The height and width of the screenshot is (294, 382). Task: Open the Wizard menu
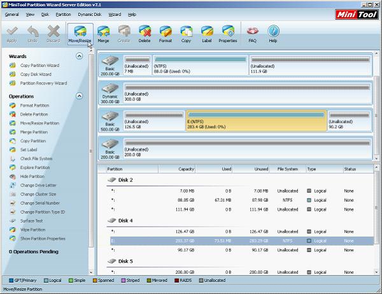[x=115, y=15]
